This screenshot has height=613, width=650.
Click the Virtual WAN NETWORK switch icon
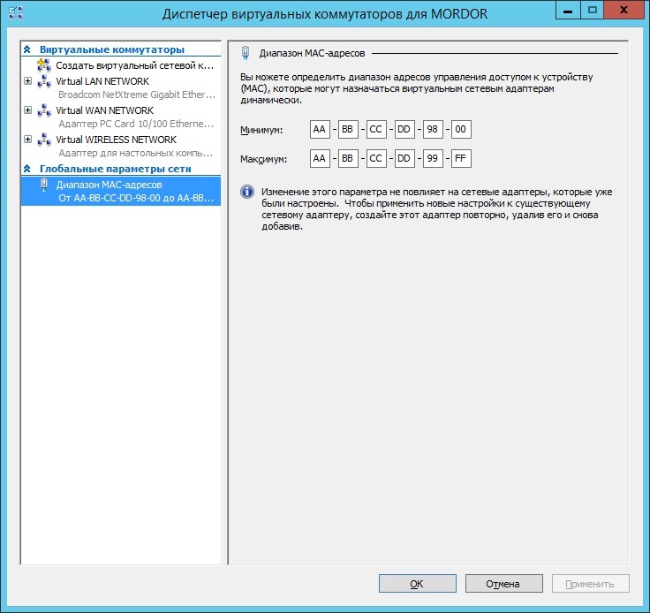click(x=44, y=111)
